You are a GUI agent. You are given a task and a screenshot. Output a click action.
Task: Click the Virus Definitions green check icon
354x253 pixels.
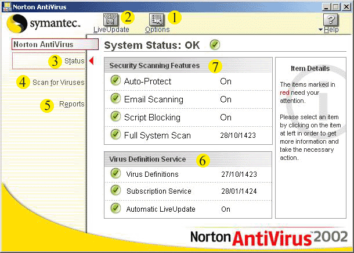115,173
